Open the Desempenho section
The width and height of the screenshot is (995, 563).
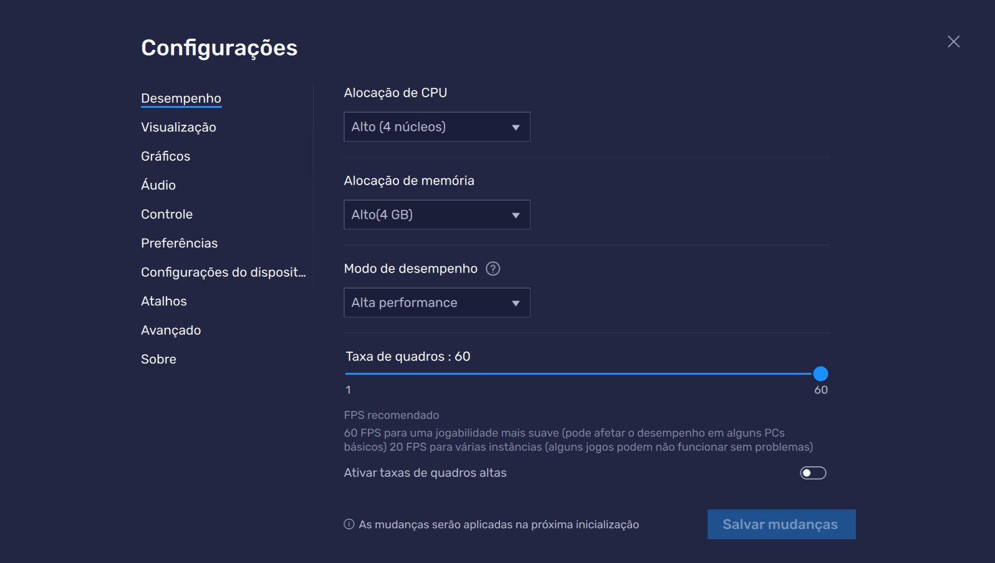click(181, 99)
